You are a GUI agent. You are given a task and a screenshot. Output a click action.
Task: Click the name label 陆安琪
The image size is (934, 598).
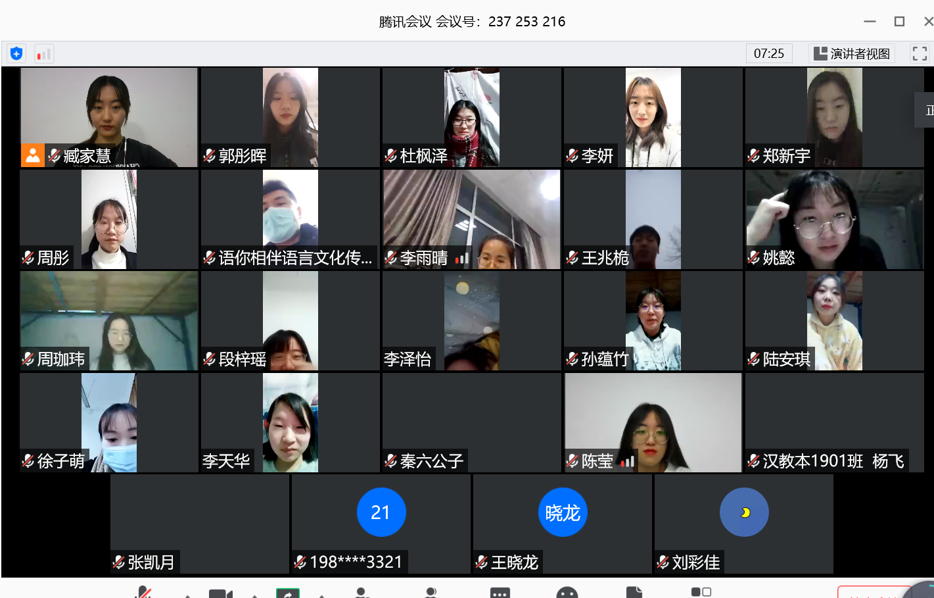(x=787, y=359)
